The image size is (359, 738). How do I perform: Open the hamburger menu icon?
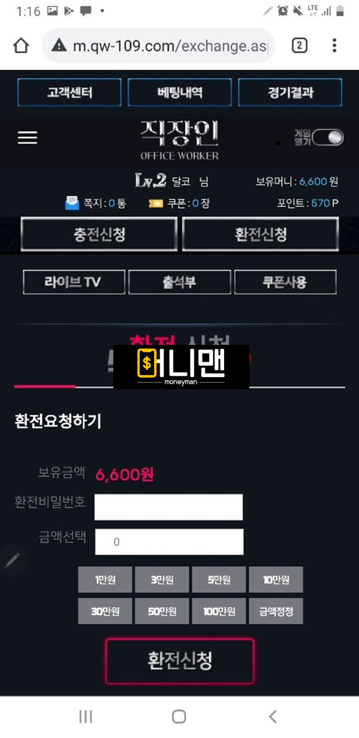click(27, 137)
